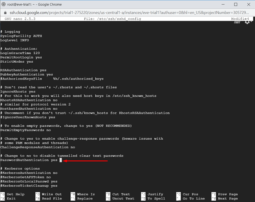Click the '^W Where Is' nano shortcut
Screen dimensions: 255x202
[83, 194]
